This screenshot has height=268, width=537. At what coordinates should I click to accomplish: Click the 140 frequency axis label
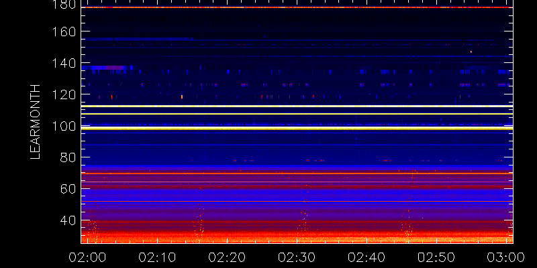pyautogui.click(x=64, y=64)
